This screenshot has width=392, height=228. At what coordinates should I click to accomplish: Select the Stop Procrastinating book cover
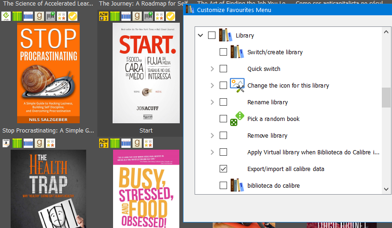49,73
